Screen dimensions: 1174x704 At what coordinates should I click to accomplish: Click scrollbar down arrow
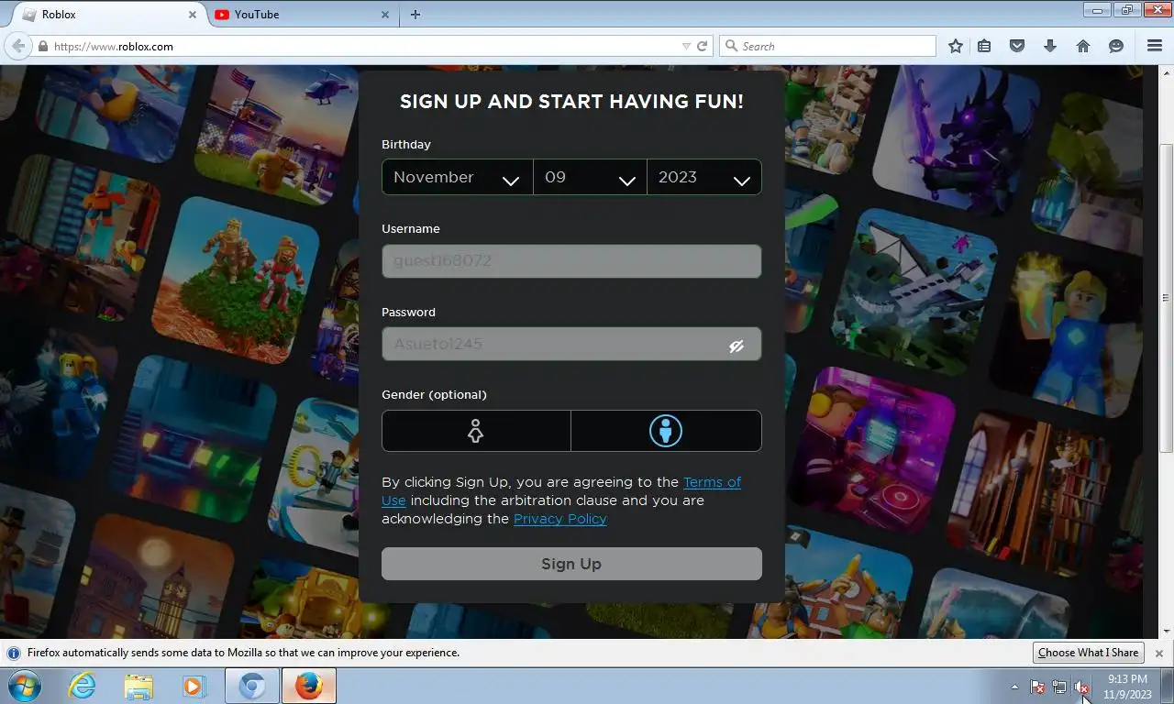click(x=1167, y=632)
